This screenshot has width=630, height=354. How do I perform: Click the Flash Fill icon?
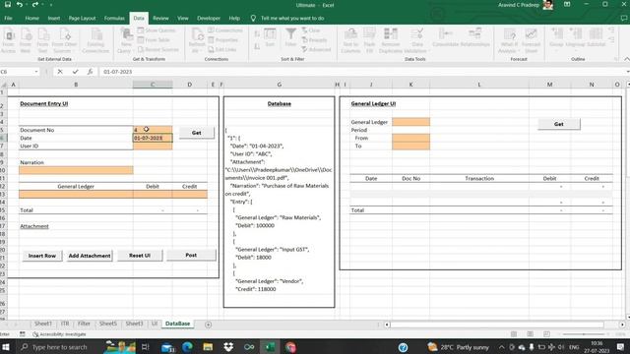pos(369,40)
